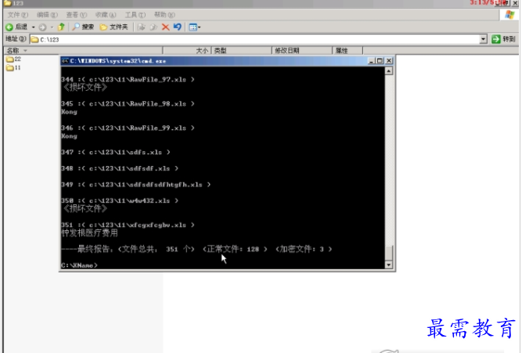This screenshot has width=522, height=353.
Task: Click the cmd scrollbar up arrow
Action: (x=388, y=71)
